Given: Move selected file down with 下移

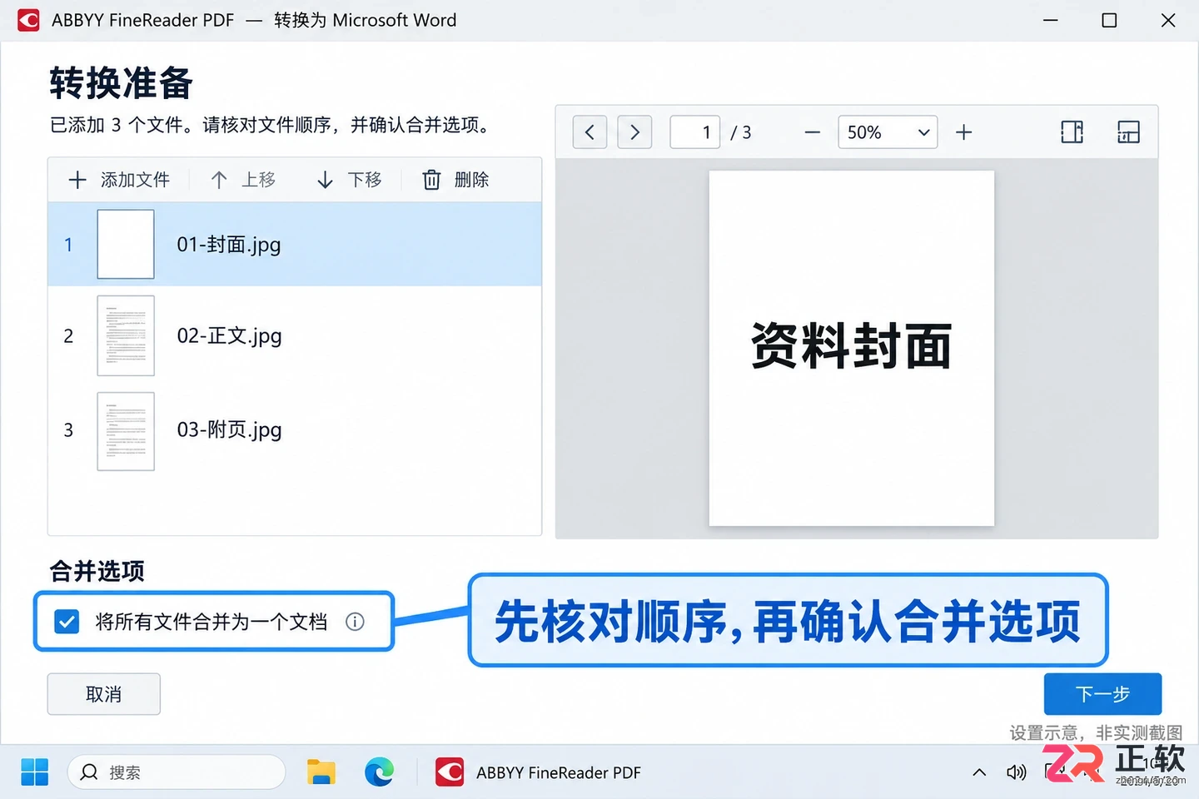Looking at the screenshot, I should [x=349, y=180].
